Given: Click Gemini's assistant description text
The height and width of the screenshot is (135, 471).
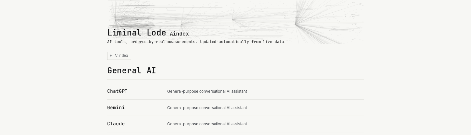Looking at the screenshot, I should tap(207, 108).
